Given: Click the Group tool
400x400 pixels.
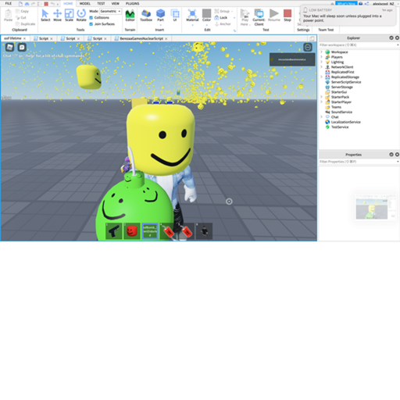Looking at the screenshot, I should (222, 11).
